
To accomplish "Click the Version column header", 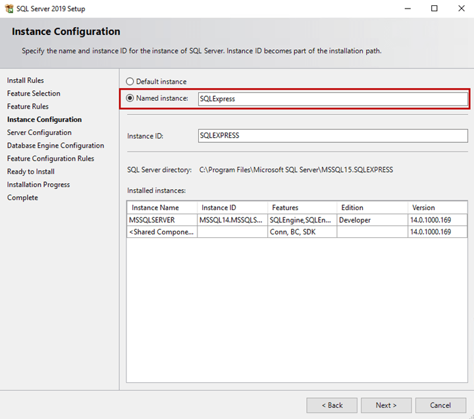I will coord(437,208).
